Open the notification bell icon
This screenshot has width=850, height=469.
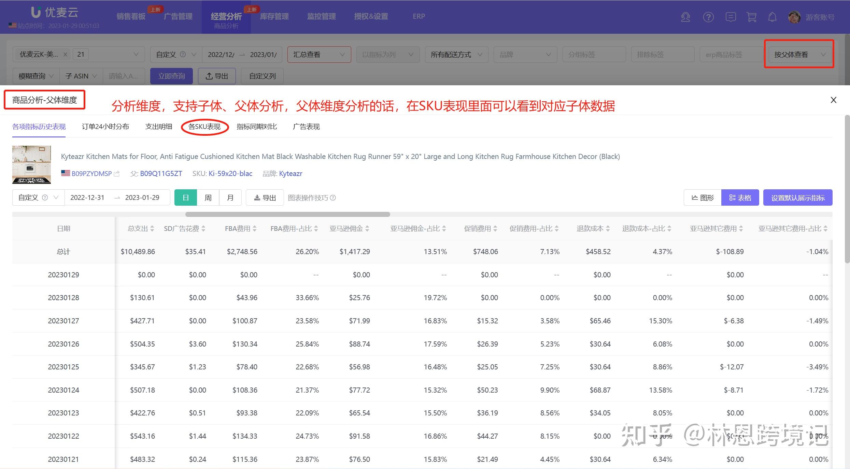pyautogui.click(x=773, y=17)
